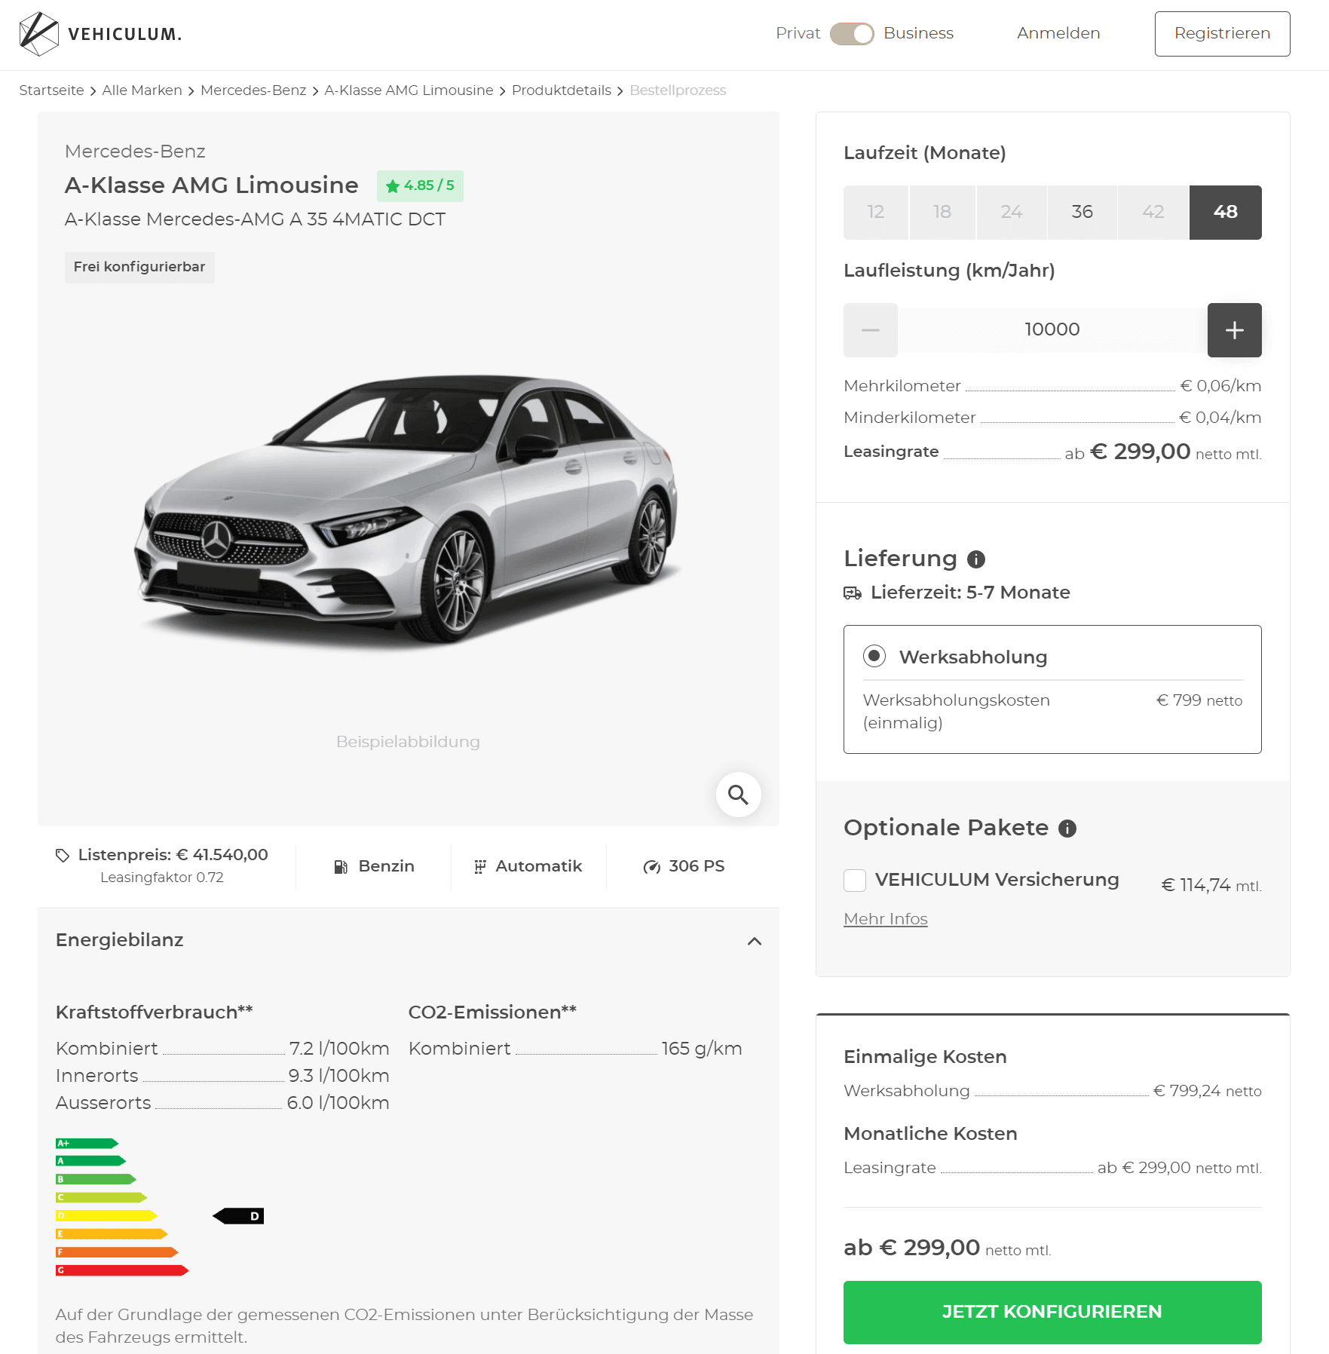
Task: Open image zoom magnifier icon
Action: tap(738, 795)
